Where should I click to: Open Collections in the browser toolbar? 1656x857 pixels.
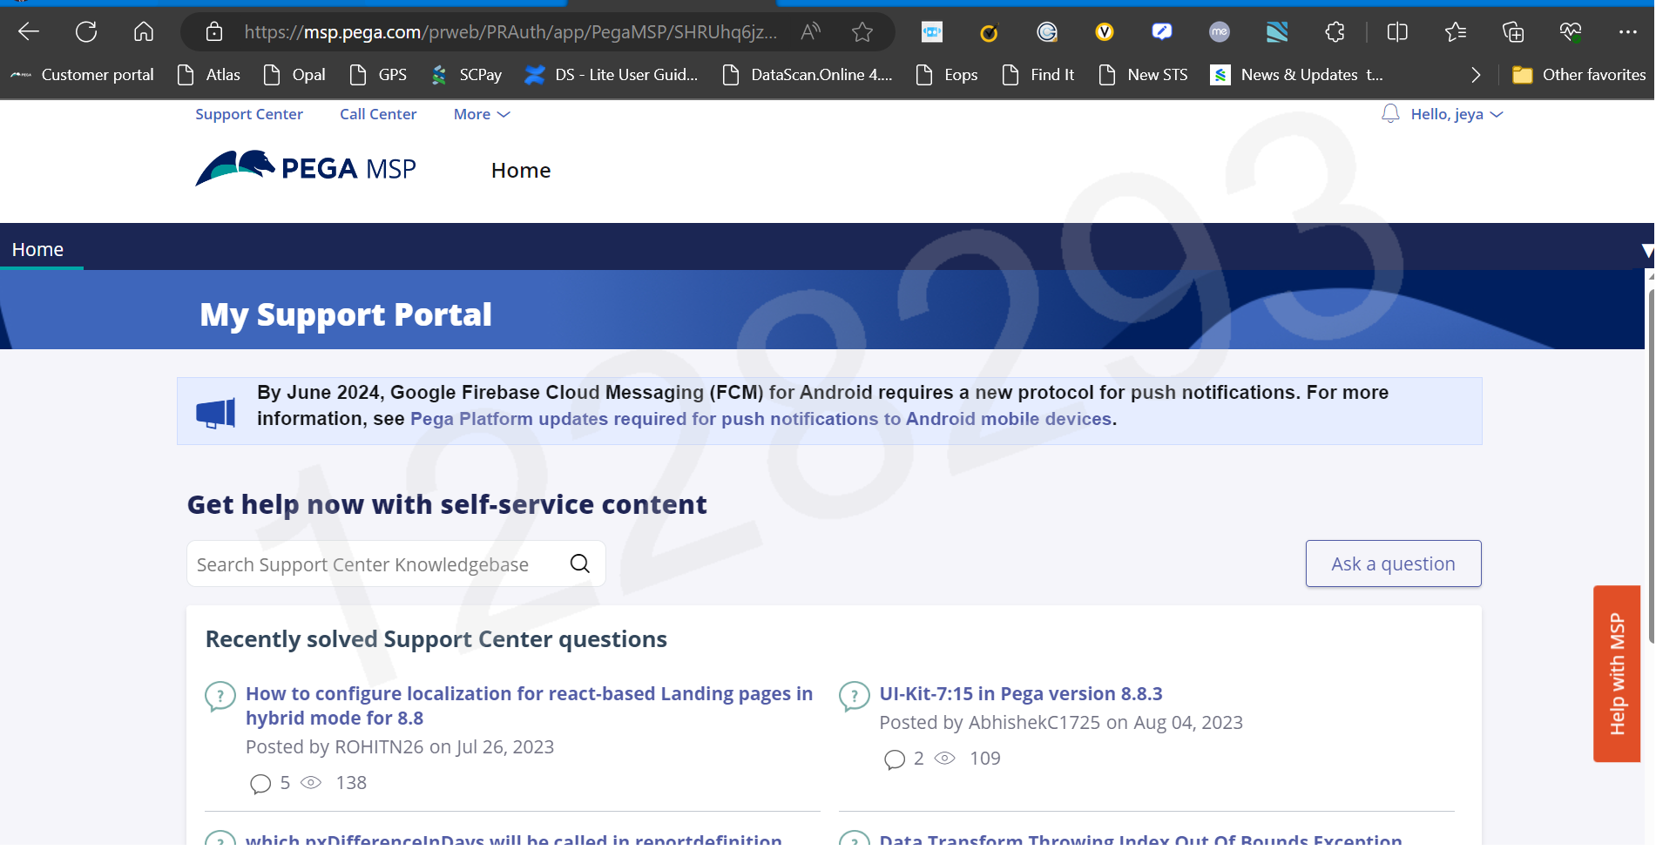click(x=1513, y=32)
